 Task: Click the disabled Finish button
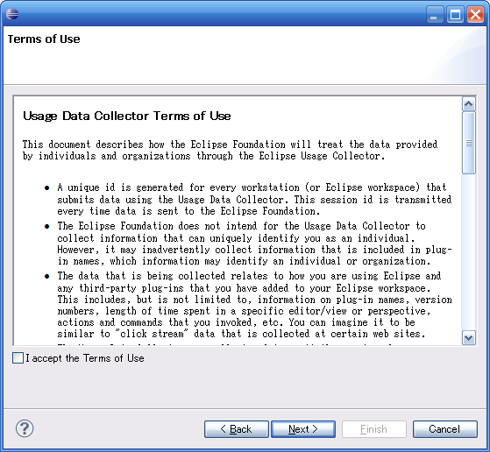pyautogui.click(x=374, y=429)
